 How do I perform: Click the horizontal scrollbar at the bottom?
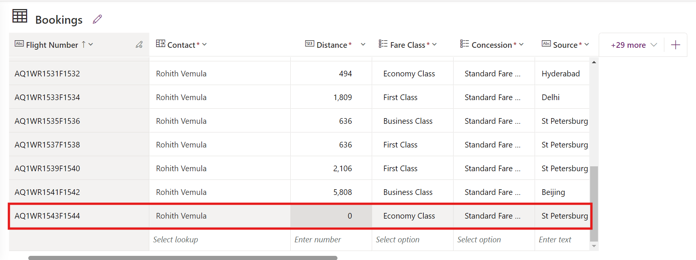182,258
